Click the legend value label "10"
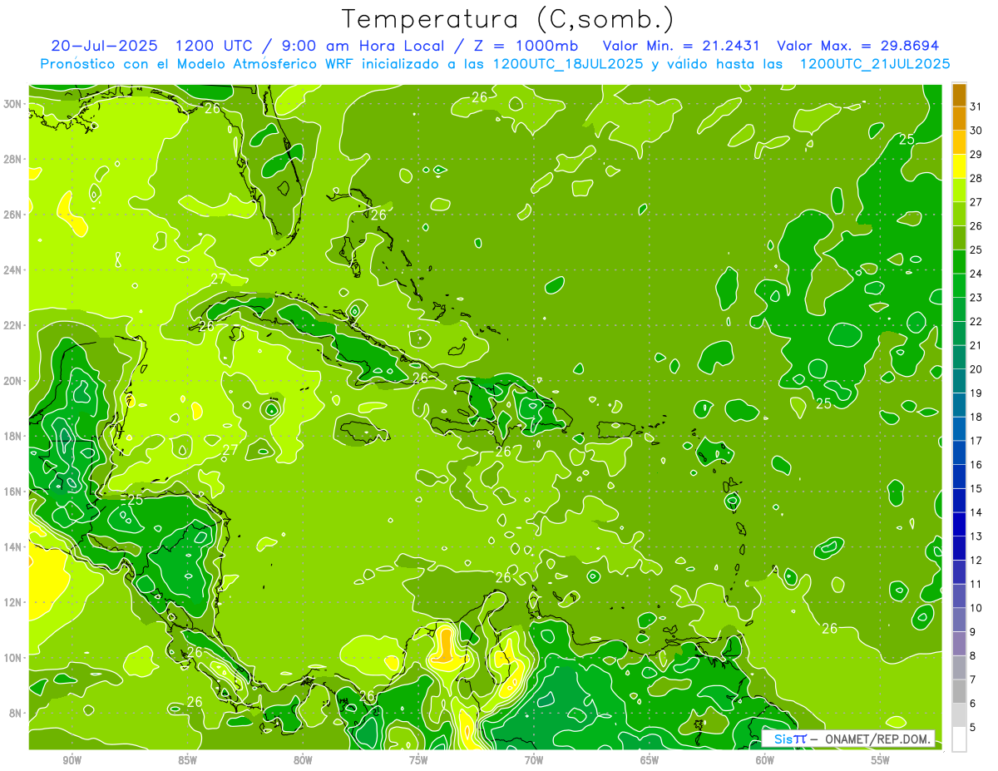Screen dimensions: 998x771 pyautogui.click(x=976, y=608)
